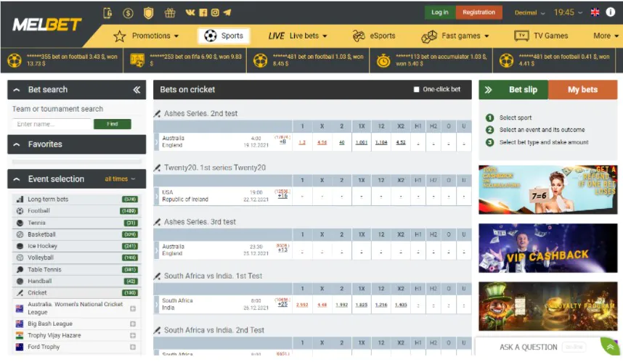Check Australia Women's National Cricket League box
Screen dimensions: 623x362
133,308
